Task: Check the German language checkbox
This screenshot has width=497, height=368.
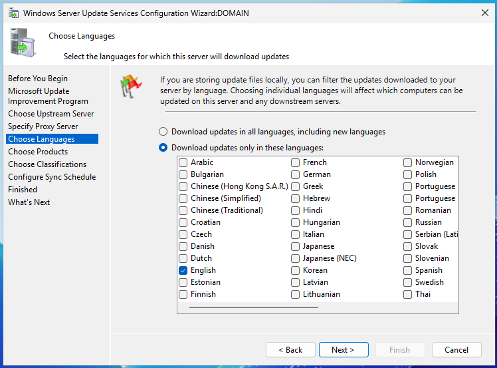Action: 295,174
